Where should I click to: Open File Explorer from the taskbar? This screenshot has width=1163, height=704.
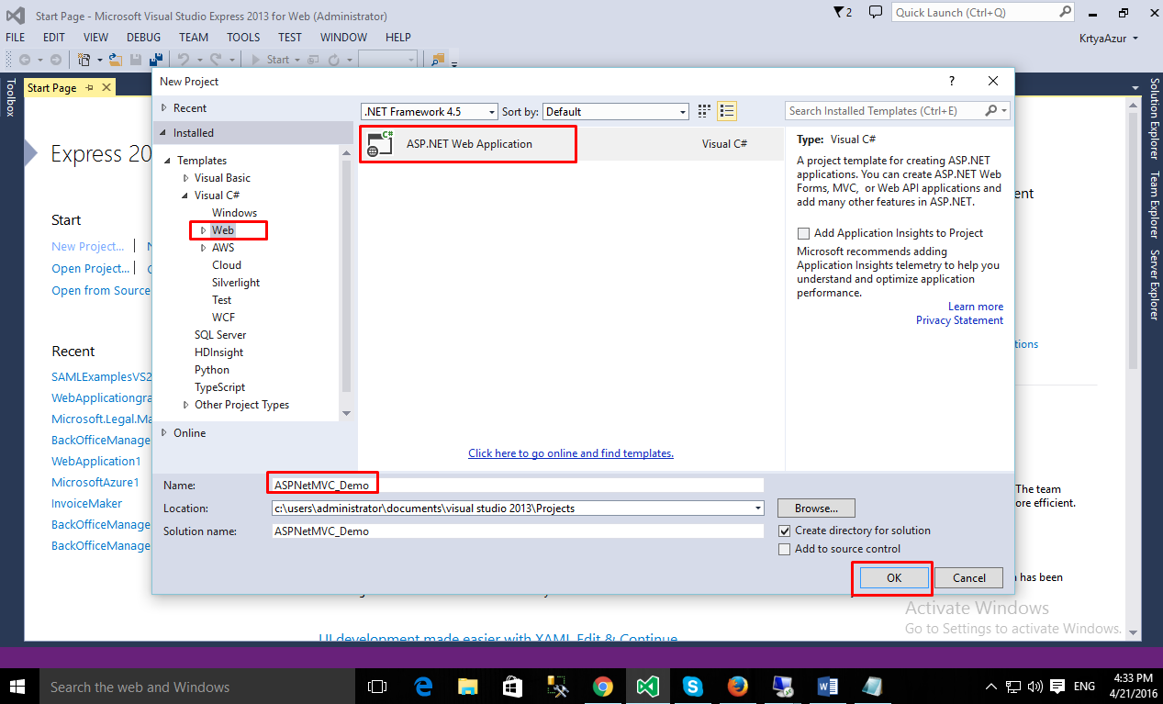click(467, 687)
